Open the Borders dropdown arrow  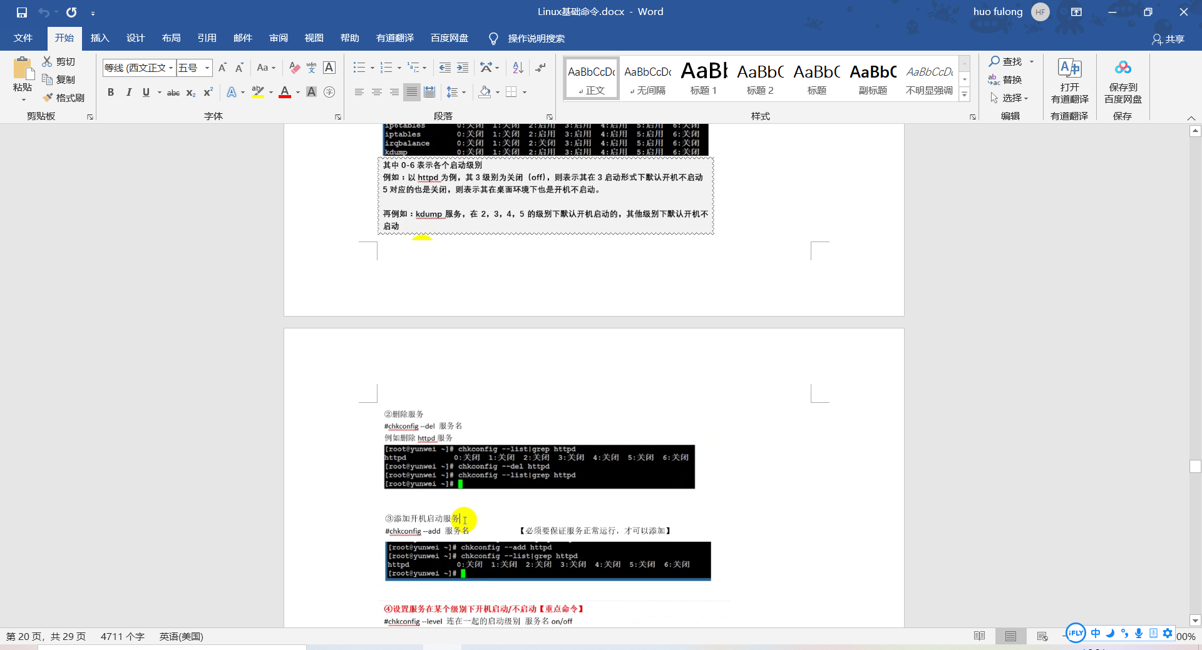click(525, 92)
